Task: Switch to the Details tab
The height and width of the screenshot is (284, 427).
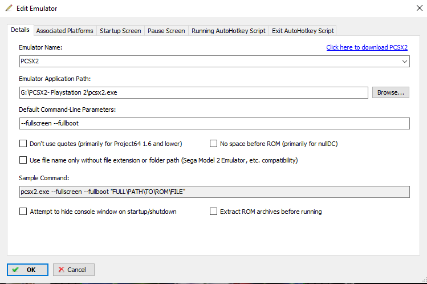Action: 20,30
